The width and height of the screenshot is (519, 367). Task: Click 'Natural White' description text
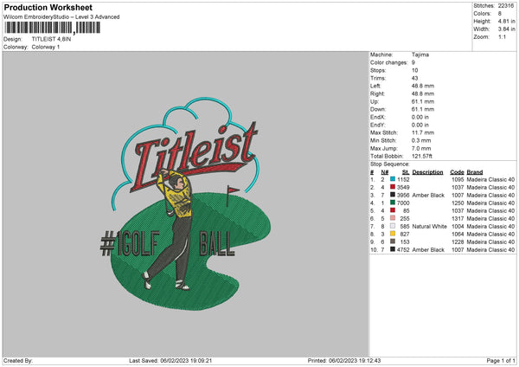pos(429,226)
